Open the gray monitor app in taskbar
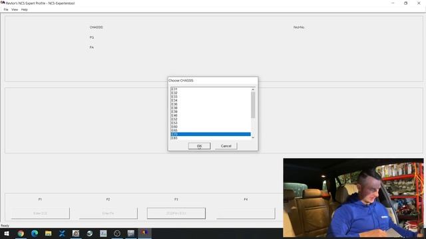 pos(131,233)
